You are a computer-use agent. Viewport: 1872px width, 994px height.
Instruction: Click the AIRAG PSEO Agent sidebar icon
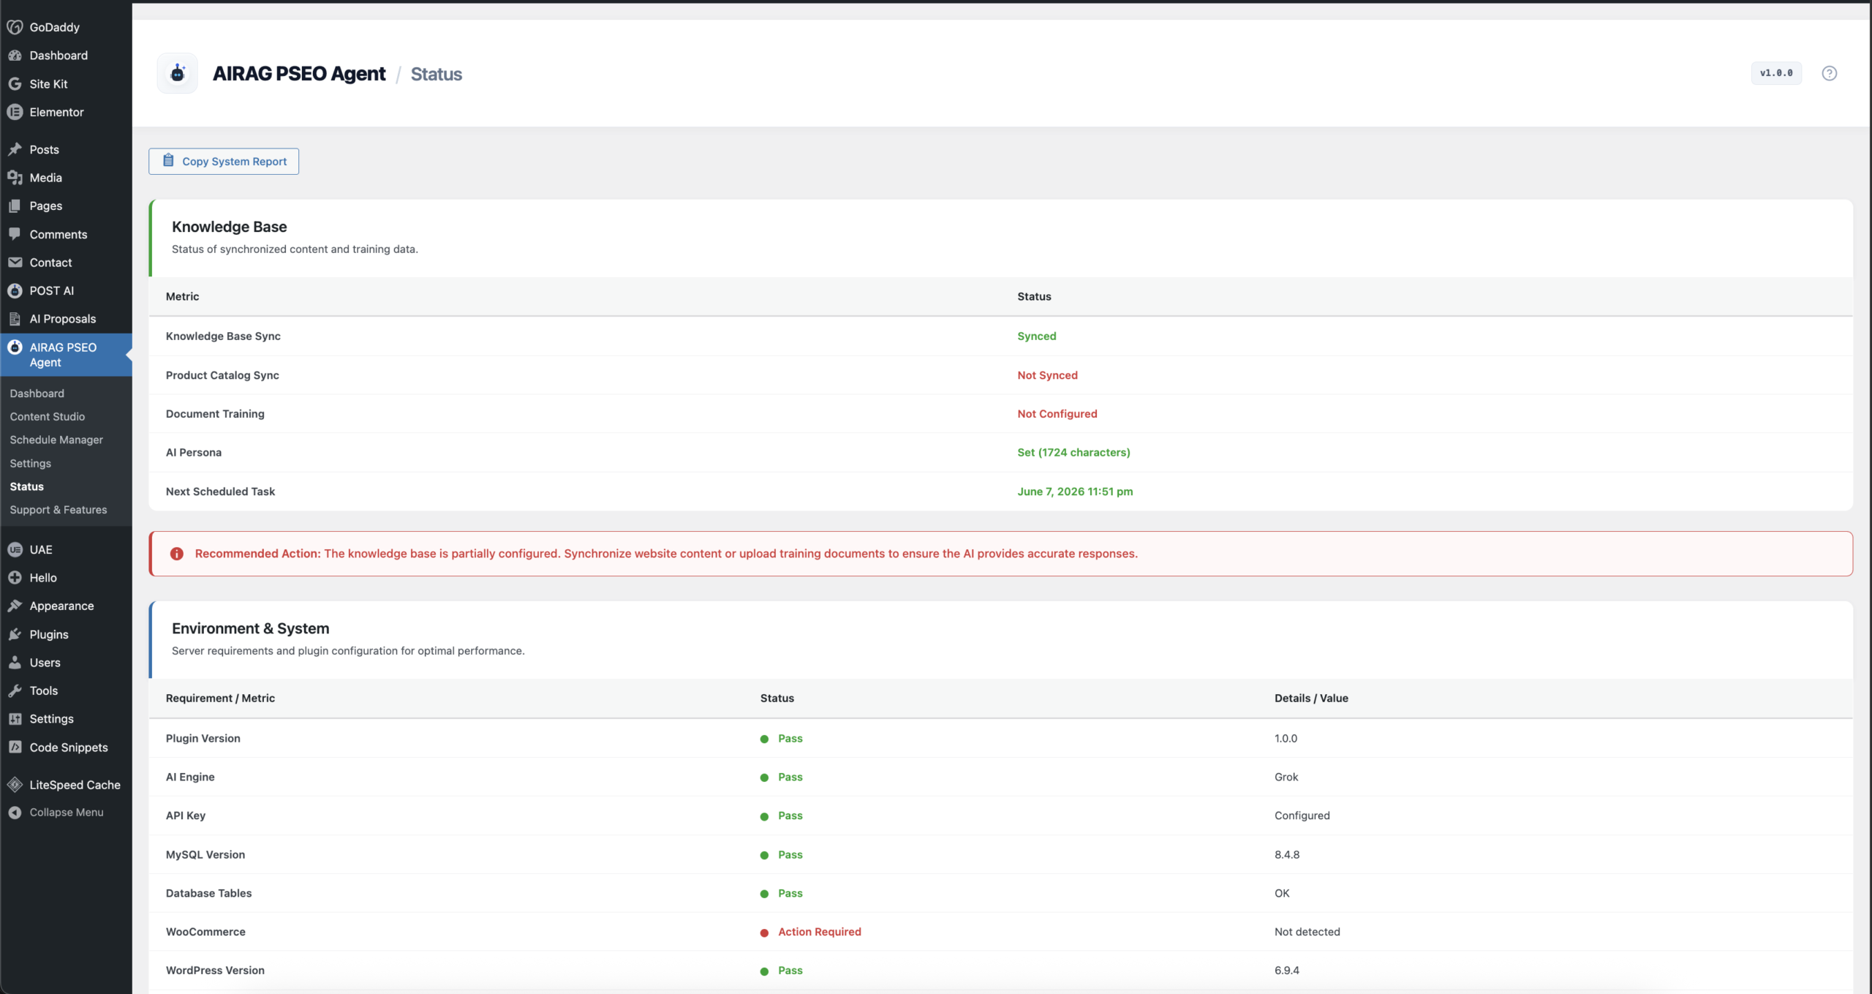(x=15, y=347)
